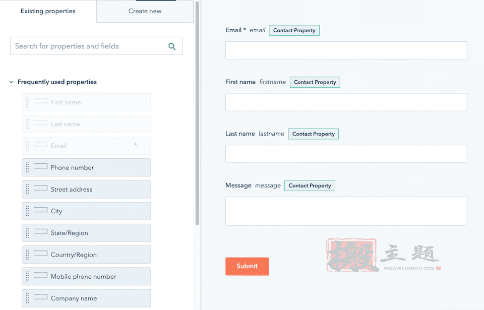The height and width of the screenshot is (310, 484).
Task: Grab the drag handle for State/Region
Action: click(27, 233)
